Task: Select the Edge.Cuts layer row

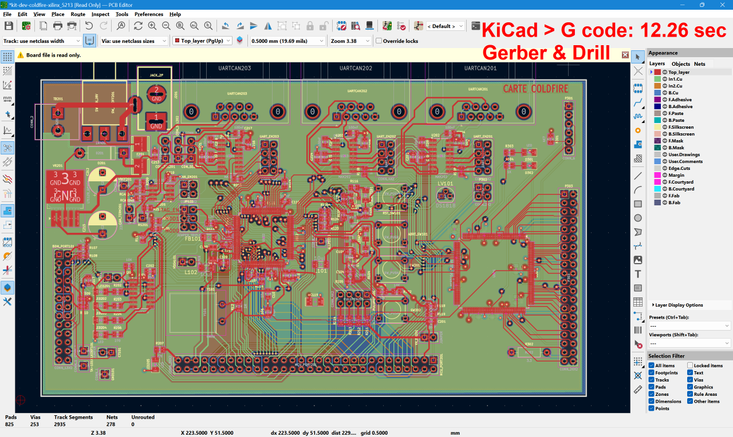Action: tap(690, 168)
